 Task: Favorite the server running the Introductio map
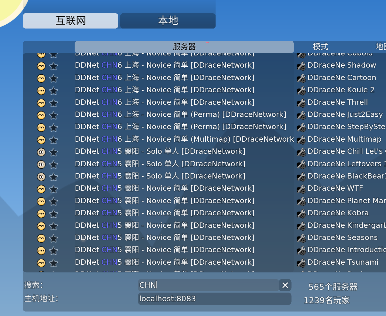[53, 251]
